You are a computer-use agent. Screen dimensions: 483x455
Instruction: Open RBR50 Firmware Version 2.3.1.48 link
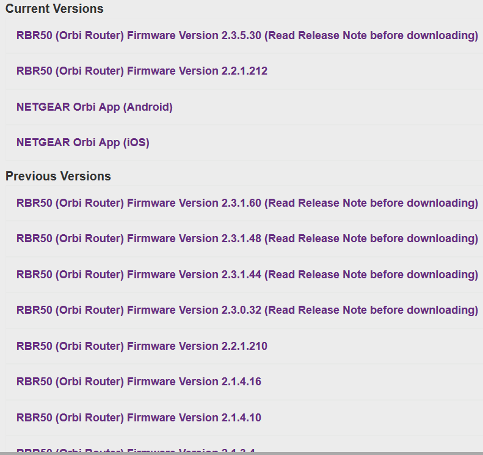pyautogui.click(x=247, y=239)
